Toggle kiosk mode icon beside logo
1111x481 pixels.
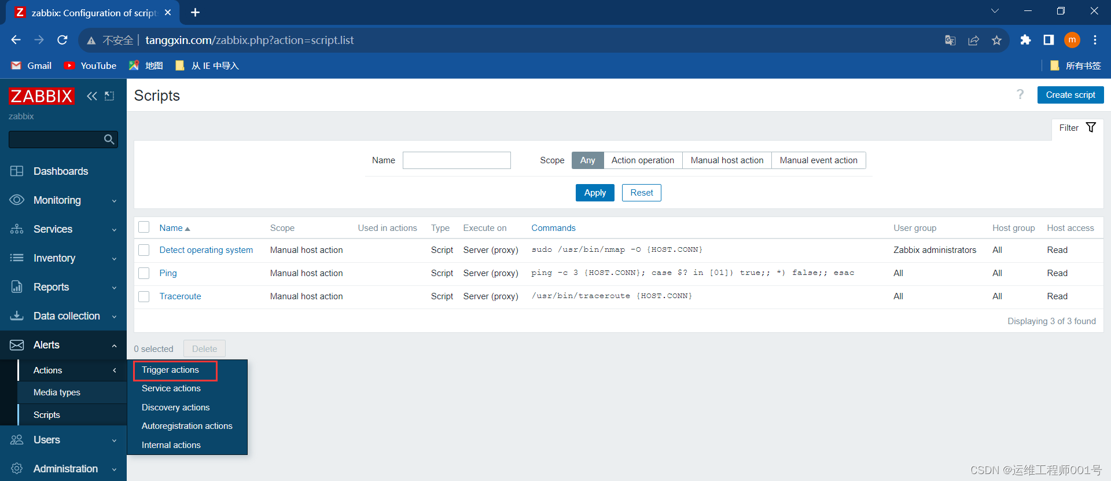pos(109,96)
